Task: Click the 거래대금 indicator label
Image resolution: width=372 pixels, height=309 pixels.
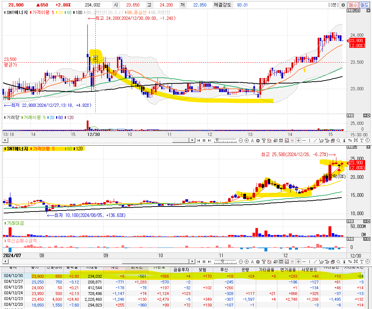Action: [14, 223]
